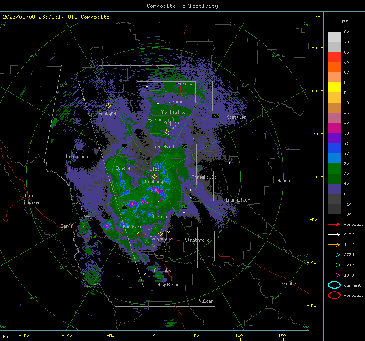Click the yellow diamond marker below Cochrane

[139, 234]
